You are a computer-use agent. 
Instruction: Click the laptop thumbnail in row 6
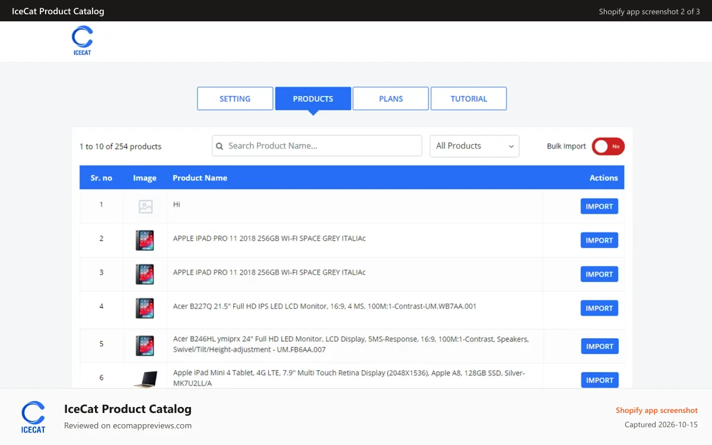pos(145,380)
